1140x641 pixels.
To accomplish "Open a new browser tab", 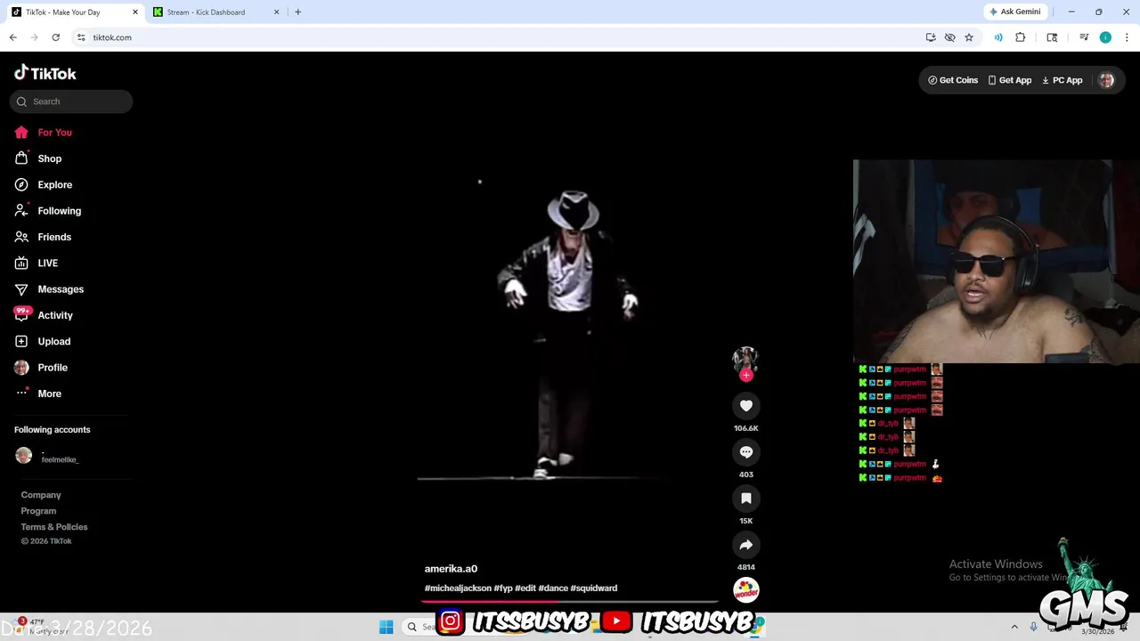I will (297, 12).
